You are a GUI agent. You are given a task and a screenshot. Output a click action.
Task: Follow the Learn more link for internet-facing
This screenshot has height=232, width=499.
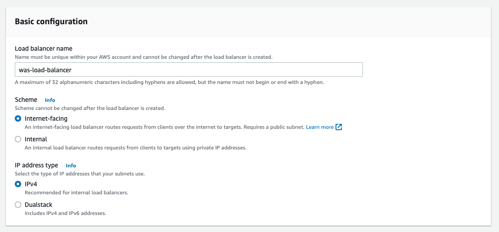click(x=320, y=127)
